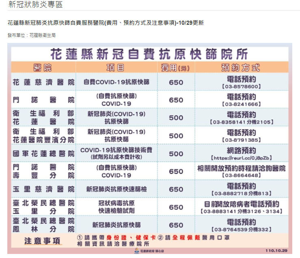Click the 發布單位 花蓮縣衛生局 text

[x=32, y=35]
